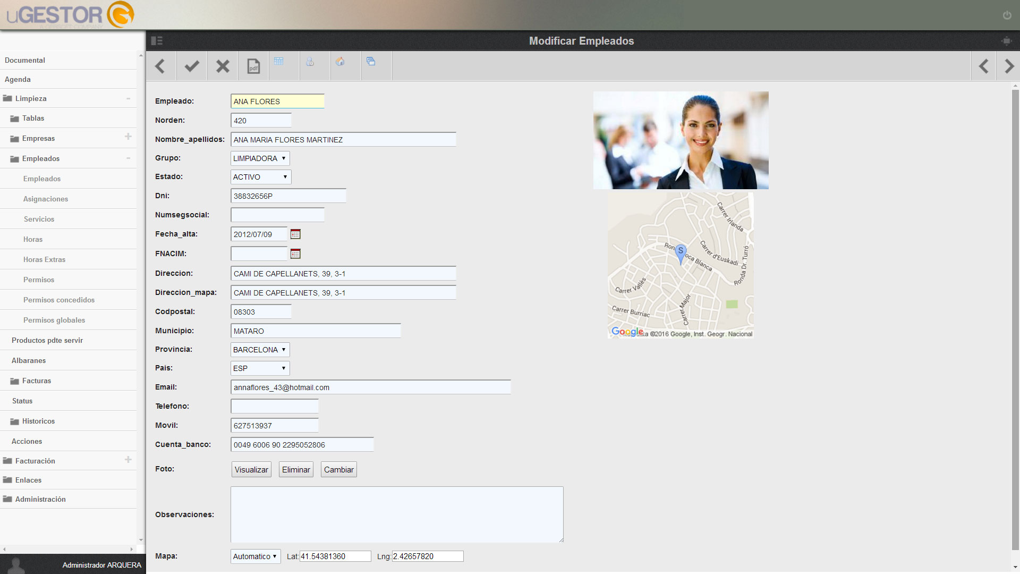Click the map location pin

click(x=681, y=254)
